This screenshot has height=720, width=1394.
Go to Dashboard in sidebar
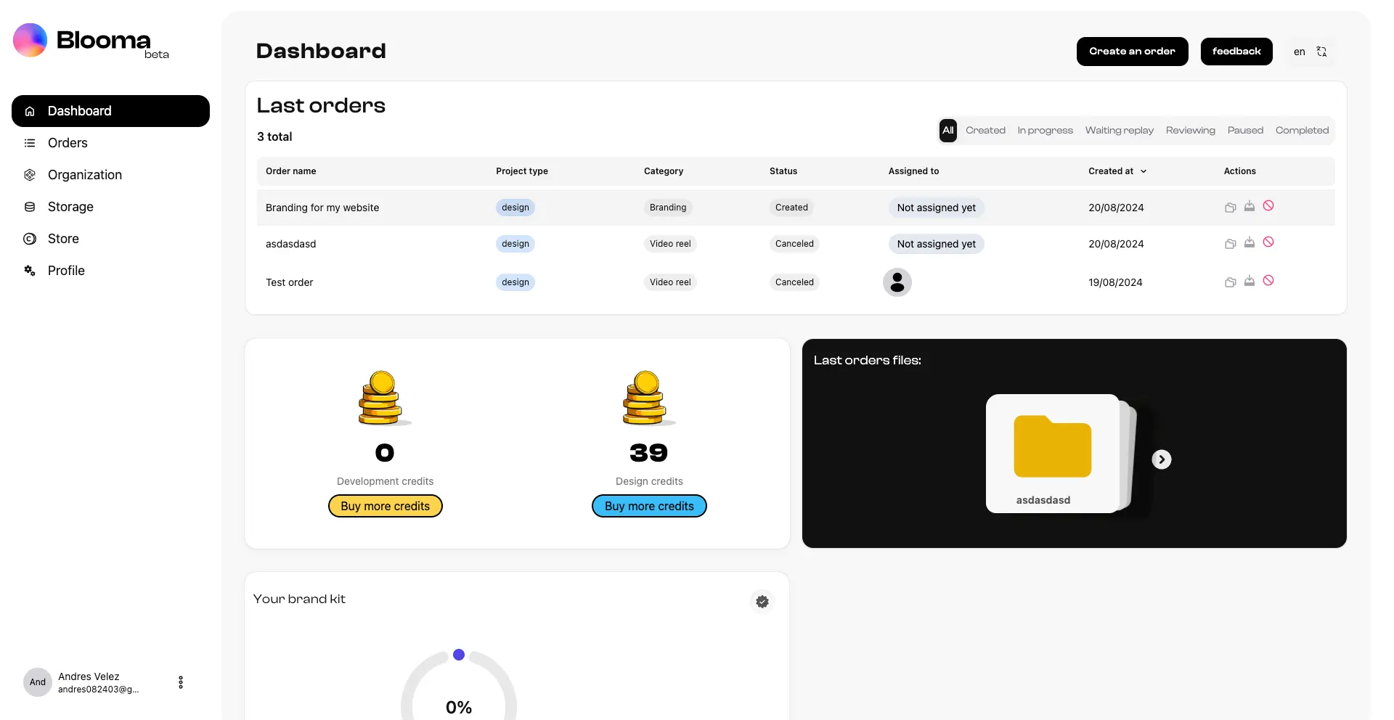[x=110, y=111]
